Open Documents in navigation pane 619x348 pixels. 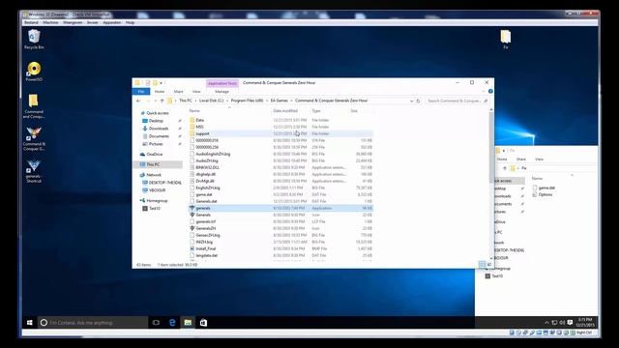coord(159,136)
